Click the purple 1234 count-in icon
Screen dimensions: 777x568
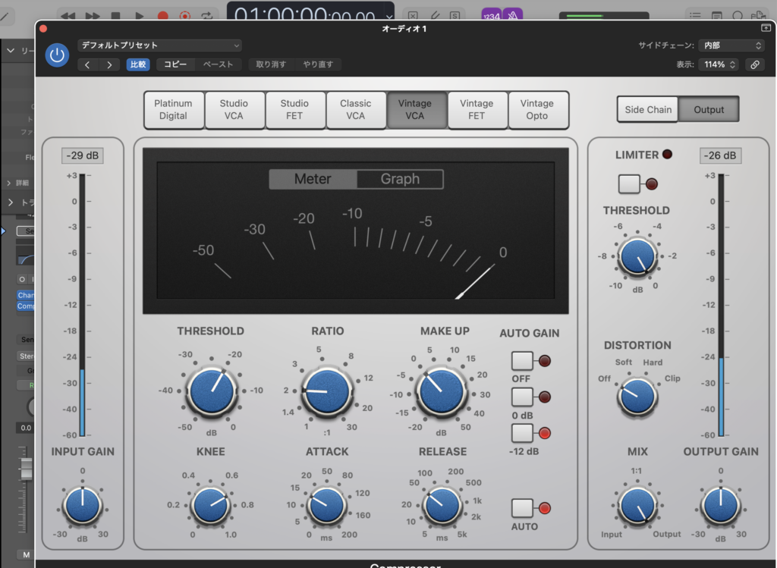coord(492,15)
